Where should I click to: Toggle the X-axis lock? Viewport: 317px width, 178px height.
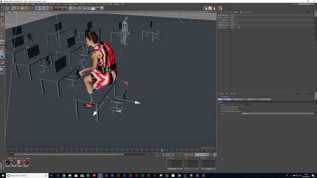pyautogui.click(x=37, y=8)
